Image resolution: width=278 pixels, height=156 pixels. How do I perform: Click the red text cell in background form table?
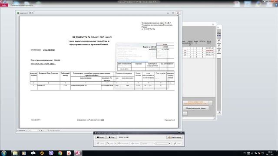[209, 50]
